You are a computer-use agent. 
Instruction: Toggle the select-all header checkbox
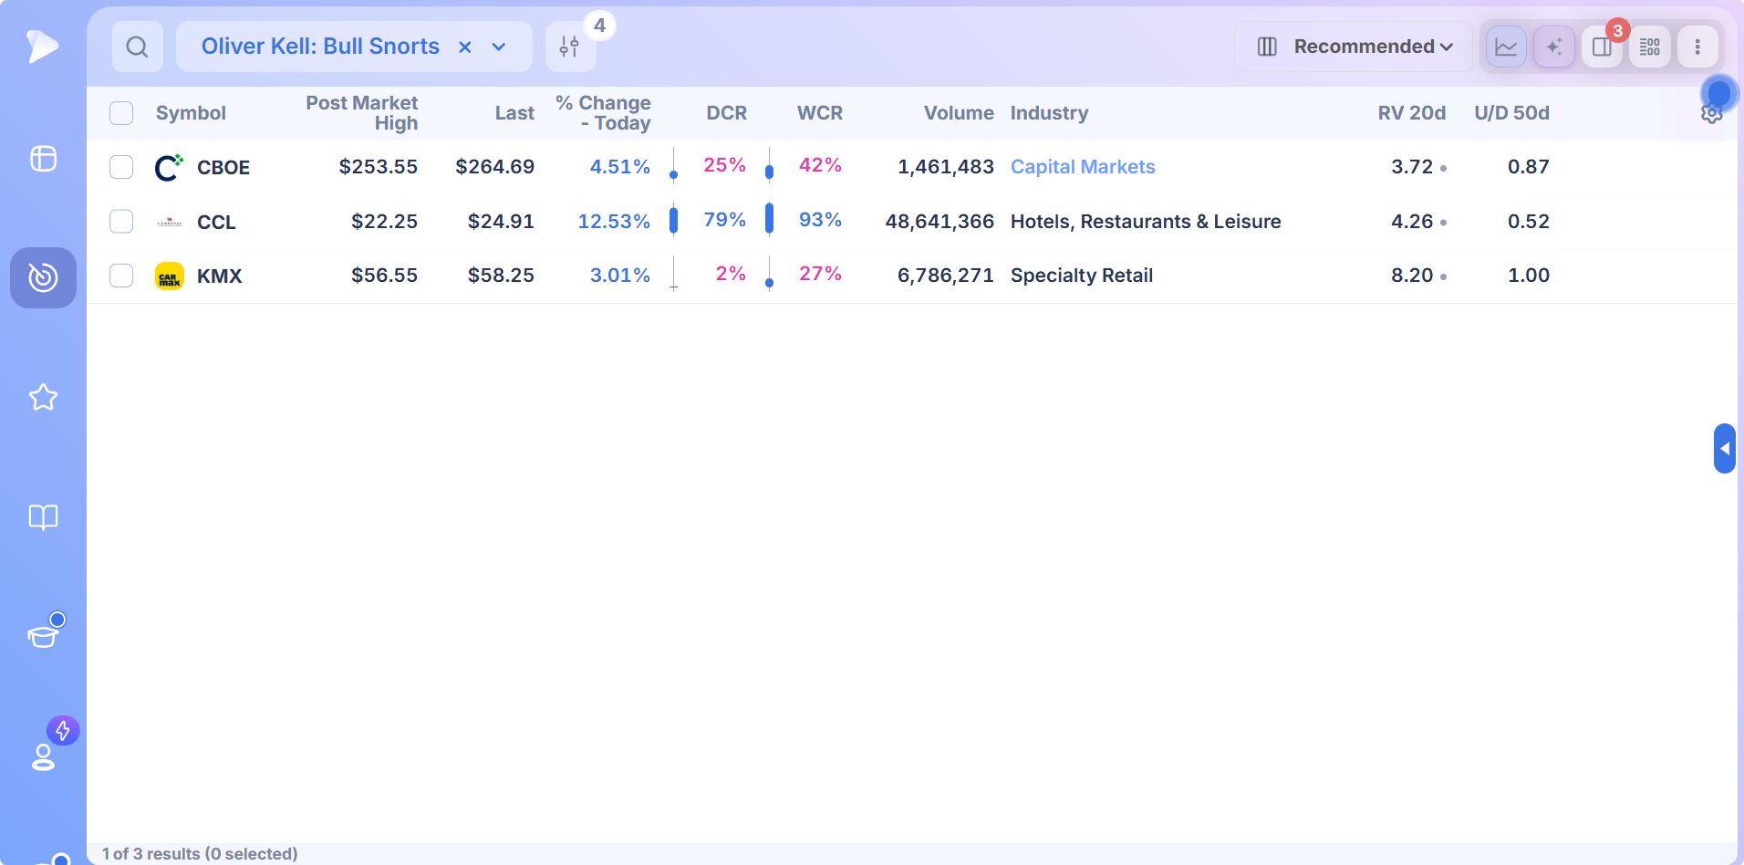click(121, 113)
